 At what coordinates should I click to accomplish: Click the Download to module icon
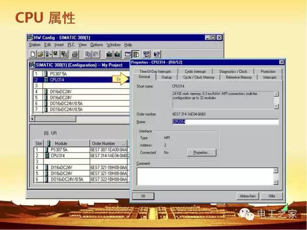[110, 54]
